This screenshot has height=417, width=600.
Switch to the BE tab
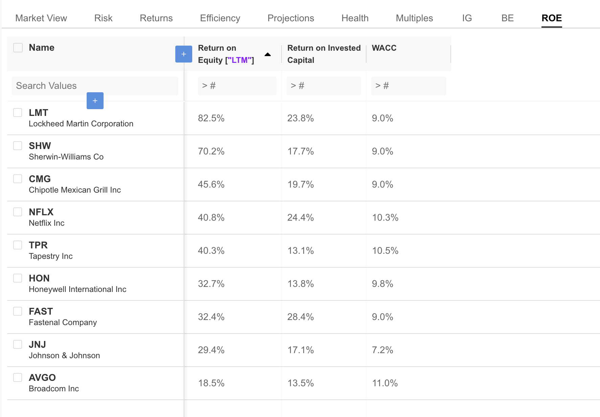508,18
